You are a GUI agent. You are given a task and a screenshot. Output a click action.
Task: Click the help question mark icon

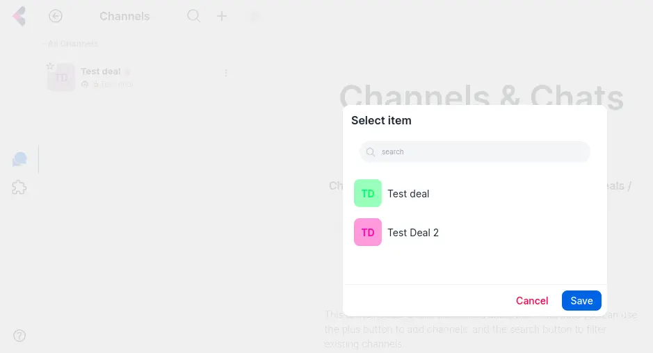pos(19,336)
